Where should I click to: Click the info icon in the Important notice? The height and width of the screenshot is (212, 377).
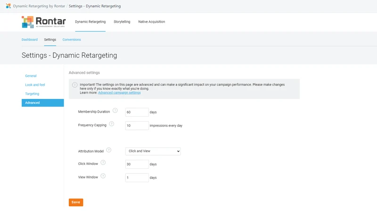click(75, 85)
